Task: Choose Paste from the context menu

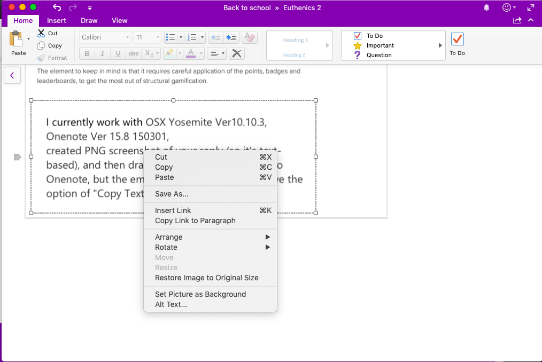Action: [210, 178]
